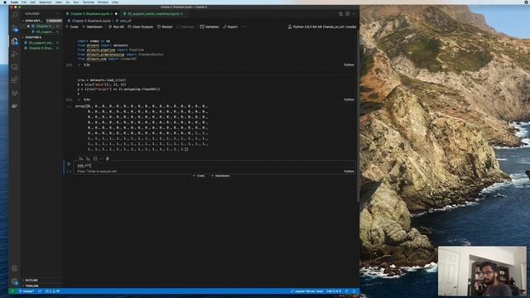Viewport: 530px width, 298px height.
Task: Insert Markdown cell below active cell
Action: click(220, 175)
